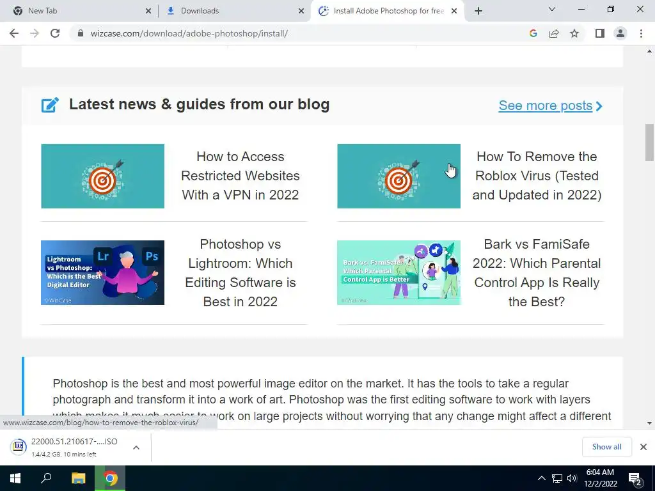Image resolution: width=655 pixels, height=491 pixels.
Task: Select Install Adobe Photoshop for free tab
Action: (388, 11)
